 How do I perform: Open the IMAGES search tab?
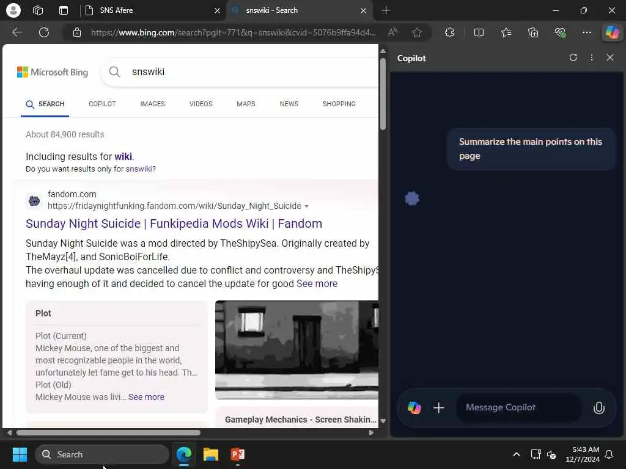click(x=152, y=104)
